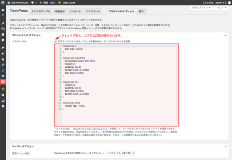Open the Plugins plug sidebar icon

[x=3, y=53]
